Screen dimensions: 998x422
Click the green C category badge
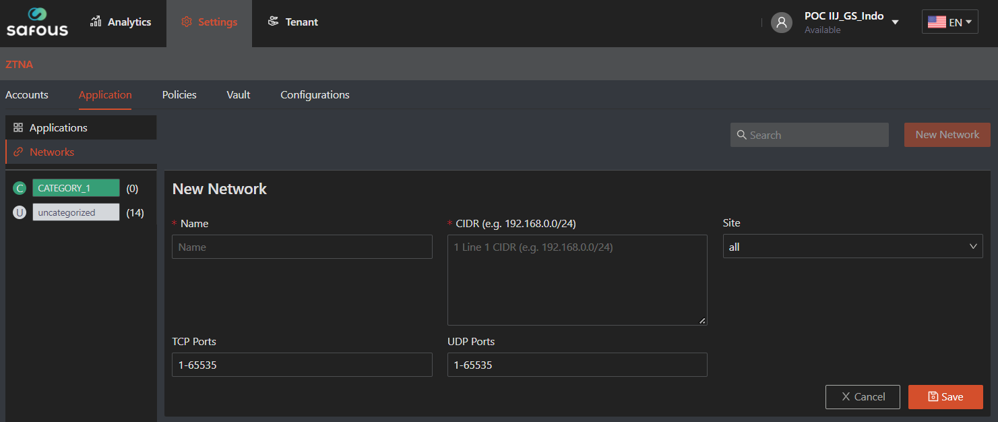(x=20, y=189)
